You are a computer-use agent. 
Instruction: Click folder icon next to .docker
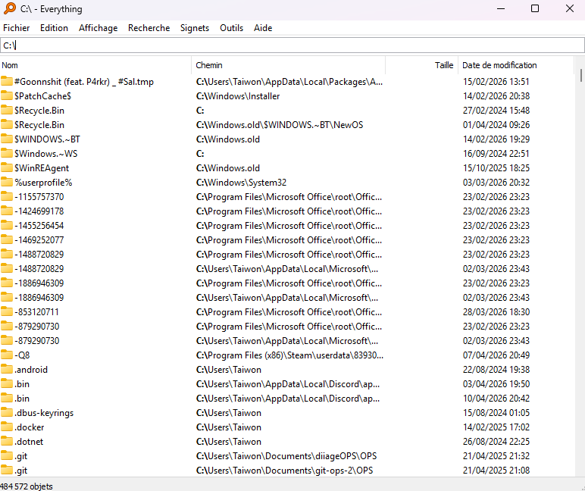(7, 427)
